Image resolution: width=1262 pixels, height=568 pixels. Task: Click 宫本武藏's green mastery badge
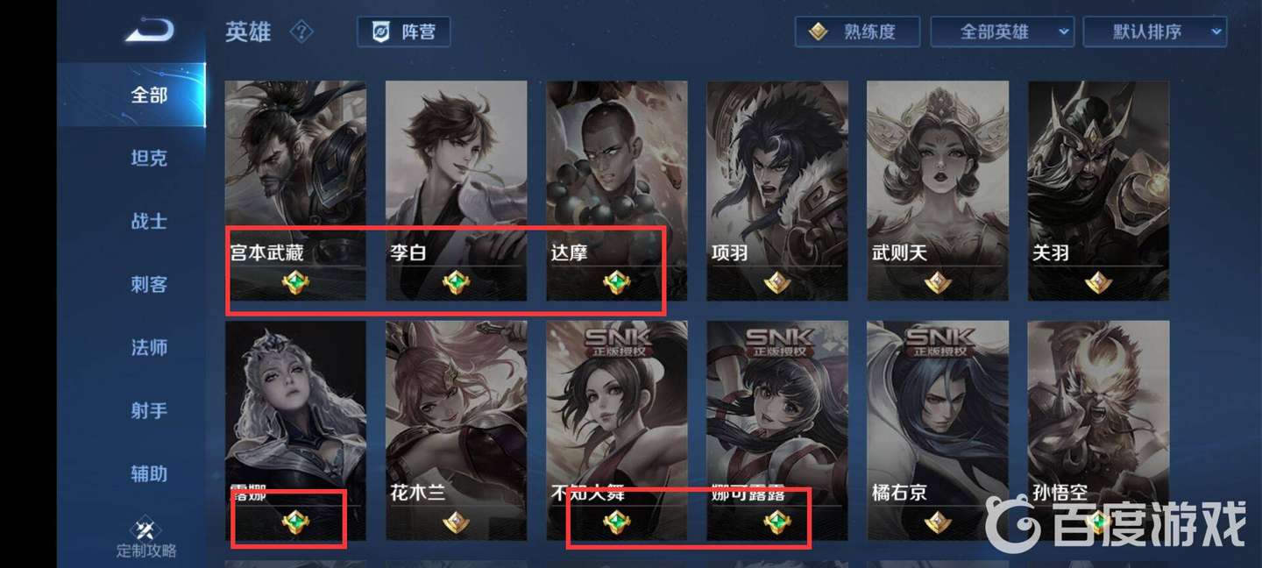[x=295, y=282]
